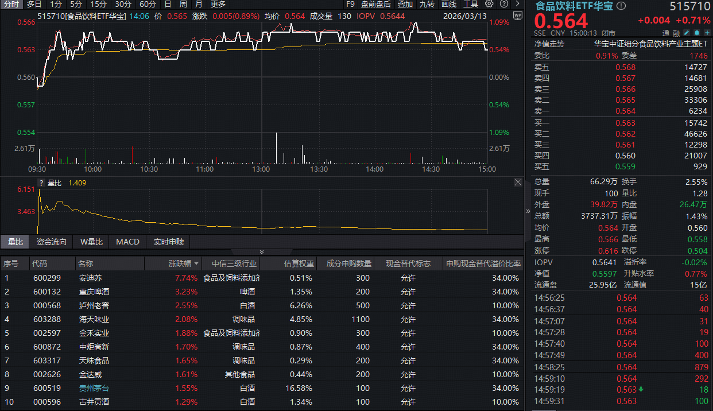Click the bell price alert icon
Viewport: 713px width, 411px height.
click(x=696, y=33)
